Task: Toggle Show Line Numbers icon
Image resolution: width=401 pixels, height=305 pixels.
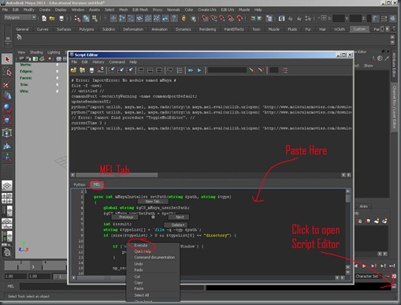Action: point(180,70)
